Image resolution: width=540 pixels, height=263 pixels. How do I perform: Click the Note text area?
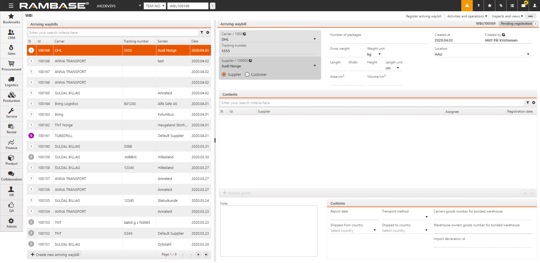click(x=269, y=231)
